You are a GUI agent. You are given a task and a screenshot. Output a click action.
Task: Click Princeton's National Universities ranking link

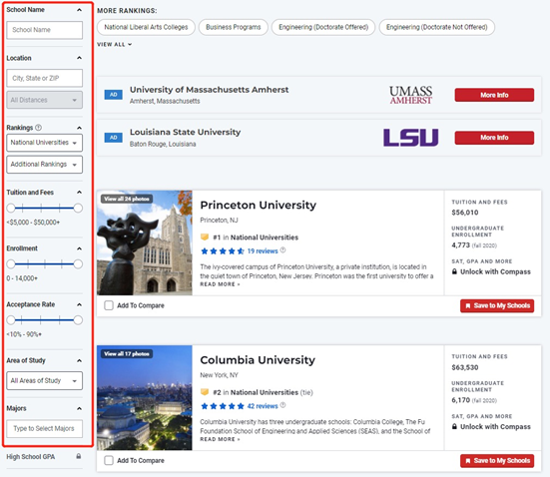(x=265, y=238)
